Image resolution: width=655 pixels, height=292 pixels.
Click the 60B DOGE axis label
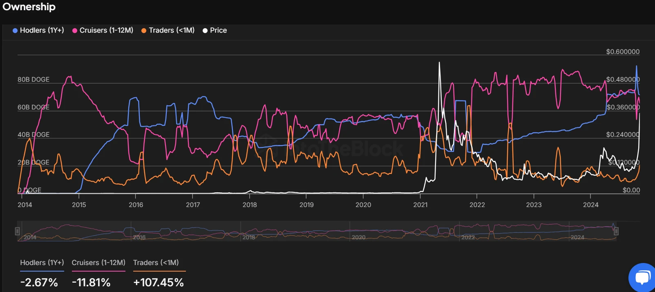(34, 107)
